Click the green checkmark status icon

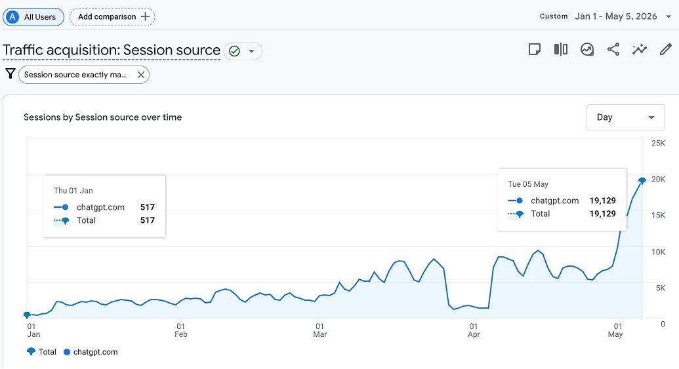(x=234, y=51)
